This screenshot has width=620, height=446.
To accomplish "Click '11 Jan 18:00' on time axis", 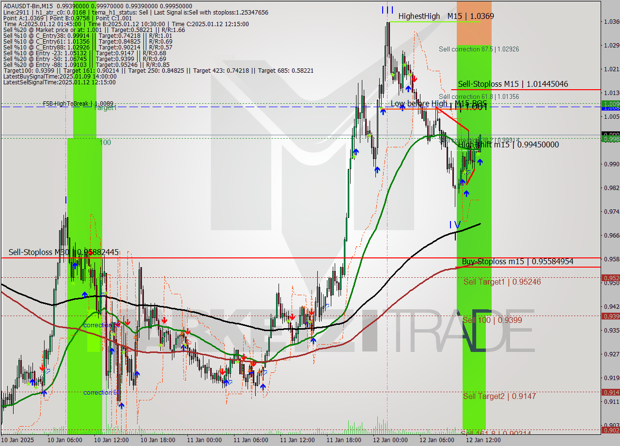I will pos(343,440).
